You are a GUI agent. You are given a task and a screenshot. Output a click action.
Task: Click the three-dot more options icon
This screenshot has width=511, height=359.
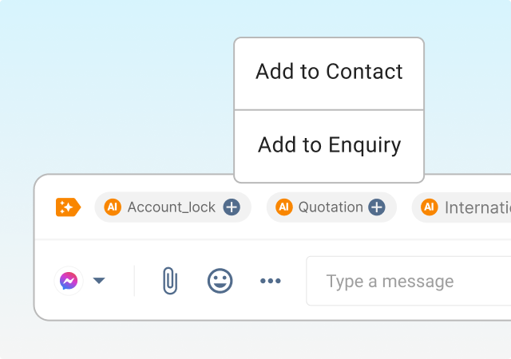coord(271,281)
